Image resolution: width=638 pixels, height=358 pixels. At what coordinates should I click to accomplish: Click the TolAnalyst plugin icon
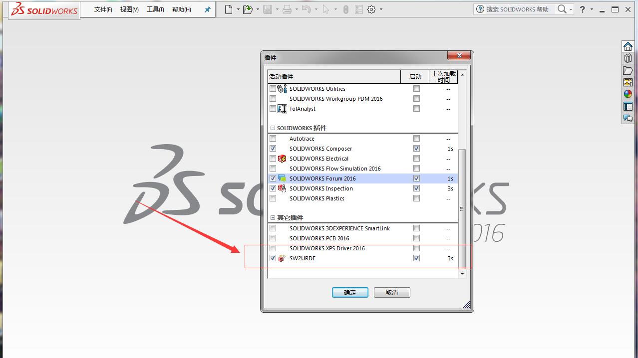click(x=282, y=109)
